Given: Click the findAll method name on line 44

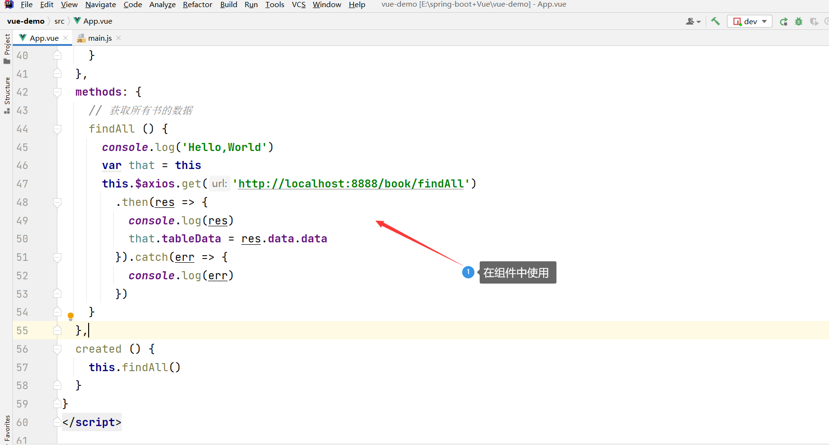Looking at the screenshot, I should tap(112, 129).
